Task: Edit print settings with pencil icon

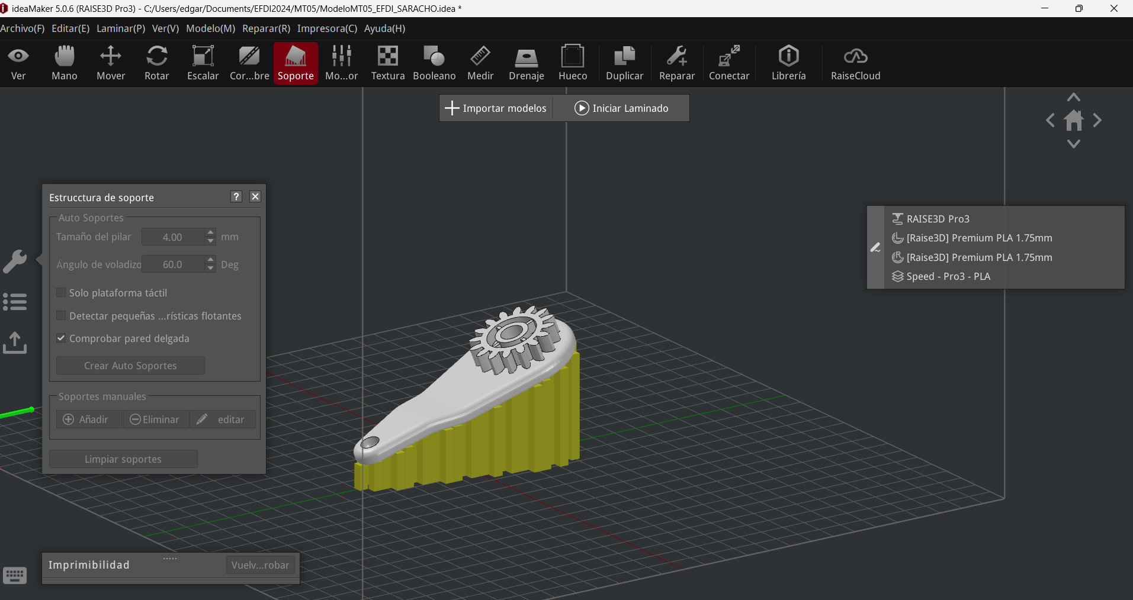Action: (x=875, y=247)
